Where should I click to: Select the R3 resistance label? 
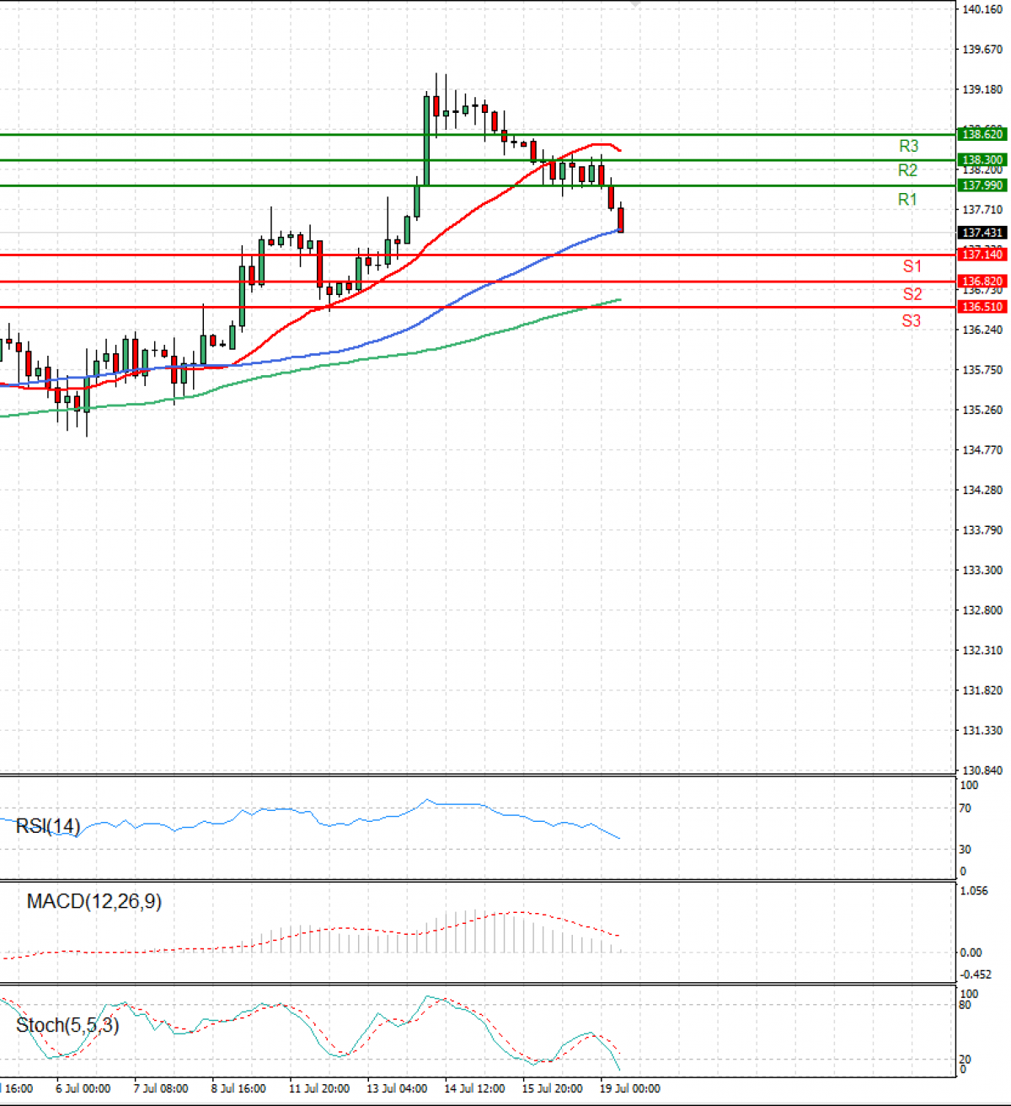point(908,146)
